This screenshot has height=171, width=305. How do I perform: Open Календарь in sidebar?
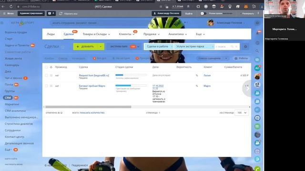(12, 65)
